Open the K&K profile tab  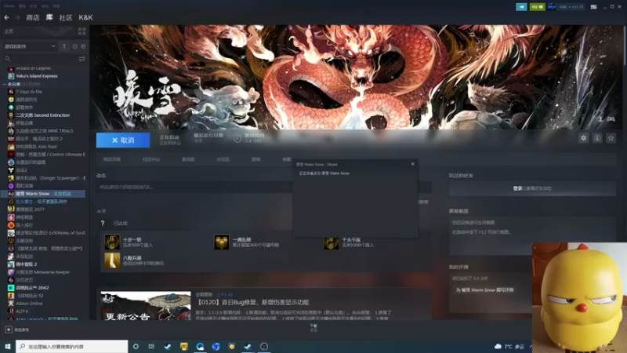85,17
